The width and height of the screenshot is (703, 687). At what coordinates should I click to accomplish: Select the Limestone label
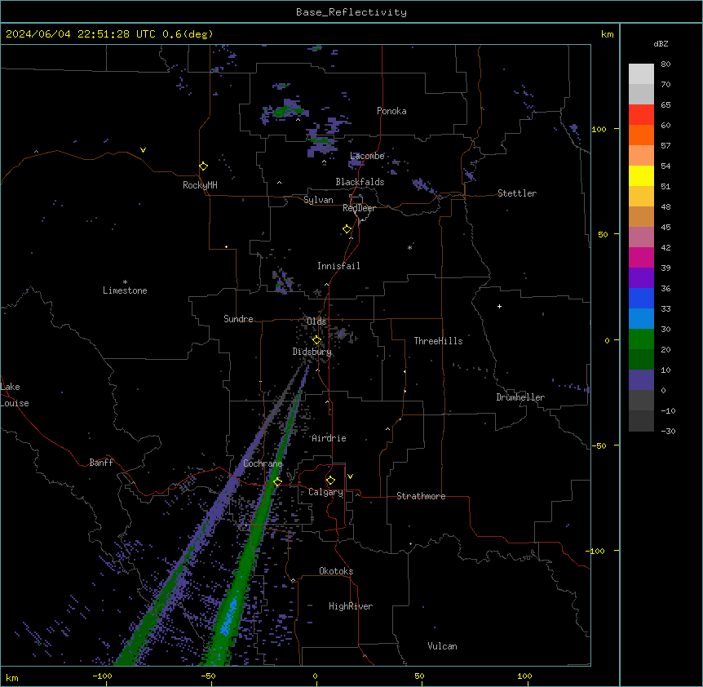[125, 290]
